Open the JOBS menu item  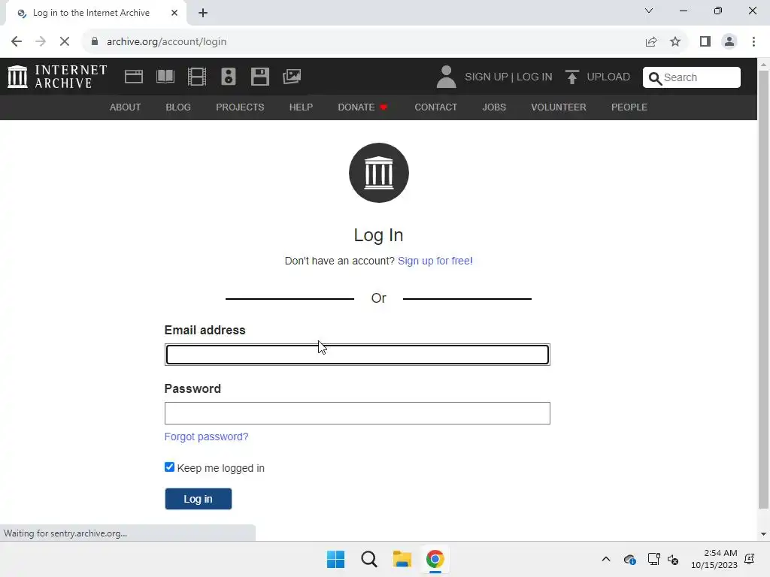point(494,107)
